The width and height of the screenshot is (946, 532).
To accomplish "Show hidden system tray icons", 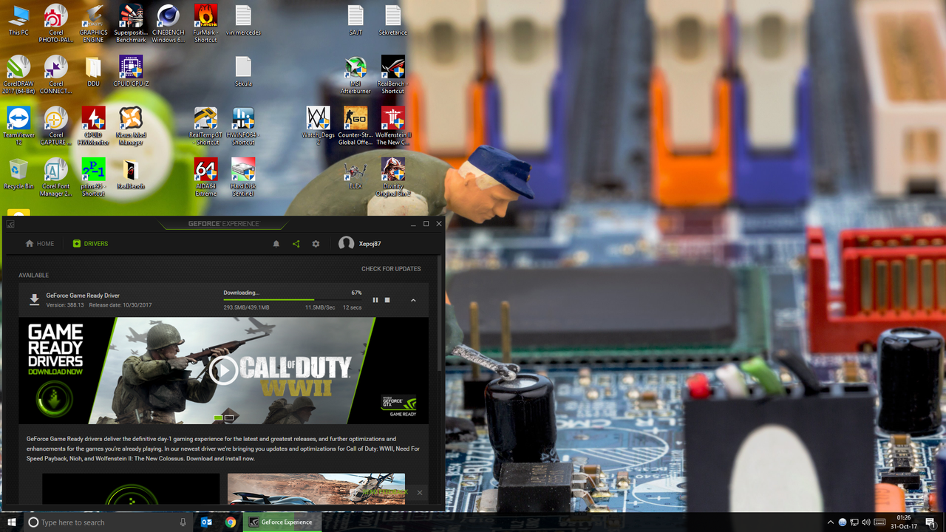I will pyautogui.click(x=831, y=522).
